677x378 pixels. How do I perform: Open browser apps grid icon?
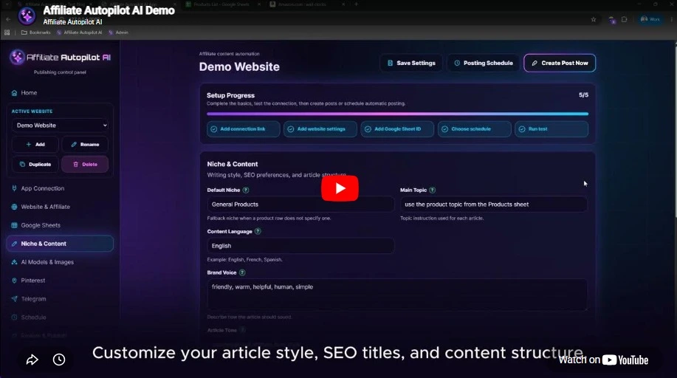[7, 32]
